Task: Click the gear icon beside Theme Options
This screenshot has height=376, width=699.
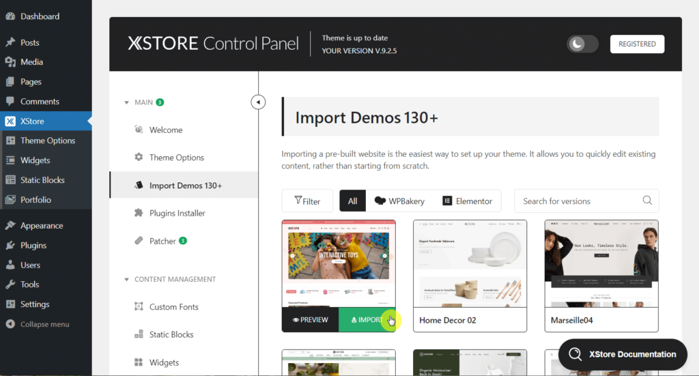Action: tap(139, 157)
